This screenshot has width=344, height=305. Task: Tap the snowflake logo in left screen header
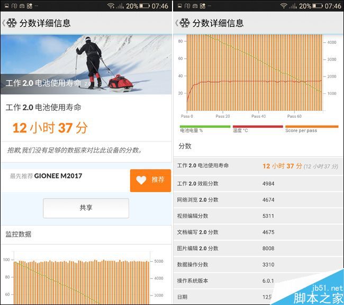pos(12,23)
